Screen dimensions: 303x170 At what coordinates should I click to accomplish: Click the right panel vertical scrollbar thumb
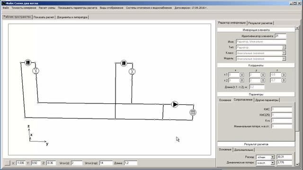pos(297,81)
